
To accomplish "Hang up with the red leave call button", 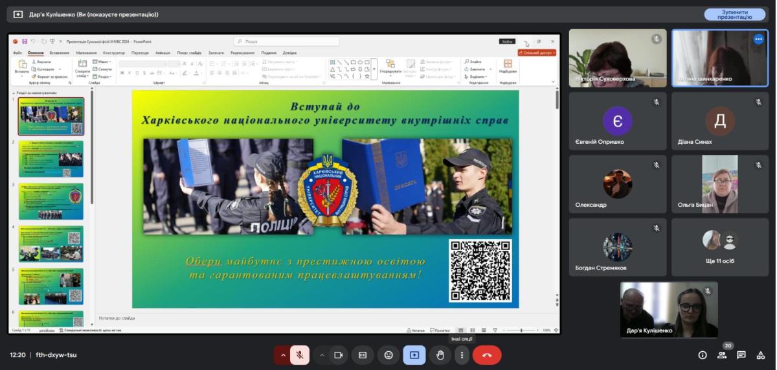I will click(487, 355).
